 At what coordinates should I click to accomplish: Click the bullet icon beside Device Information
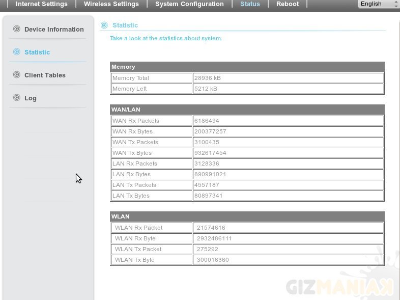[17, 29]
